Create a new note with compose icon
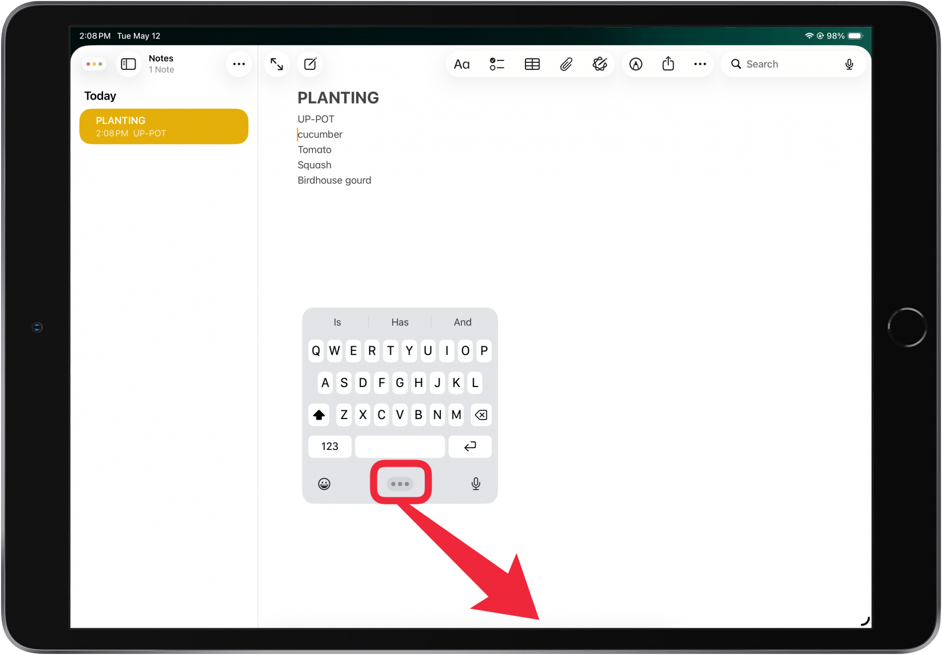The width and height of the screenshot is (942, 655). pyautogui.click(x=310, y=64)
